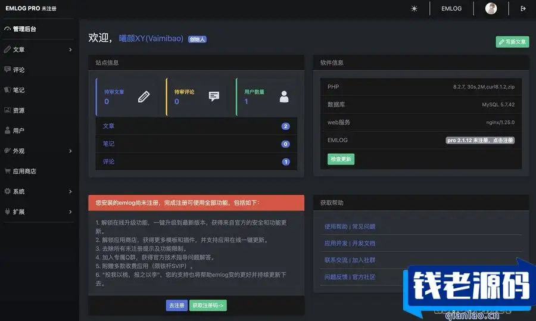
Task: Open the 加入社群 link
Action: 364,260
